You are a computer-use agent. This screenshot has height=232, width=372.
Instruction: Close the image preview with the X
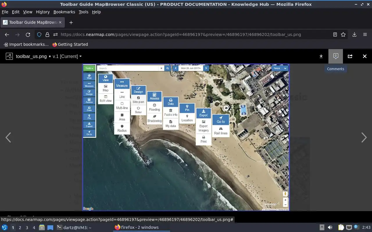(365, 56)
